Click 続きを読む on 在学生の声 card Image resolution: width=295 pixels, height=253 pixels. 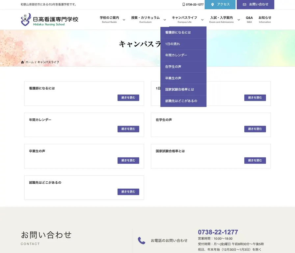click(x=255, y=129)
